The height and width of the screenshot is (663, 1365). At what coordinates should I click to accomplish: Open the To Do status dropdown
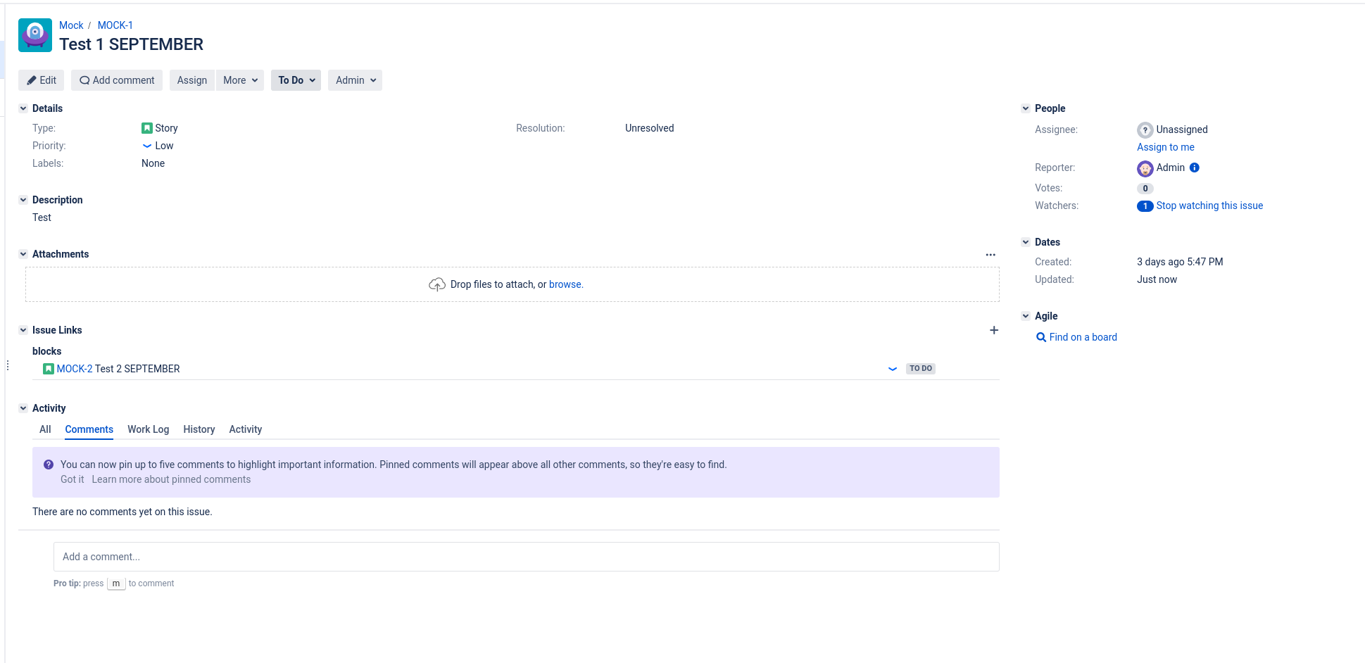295,80
